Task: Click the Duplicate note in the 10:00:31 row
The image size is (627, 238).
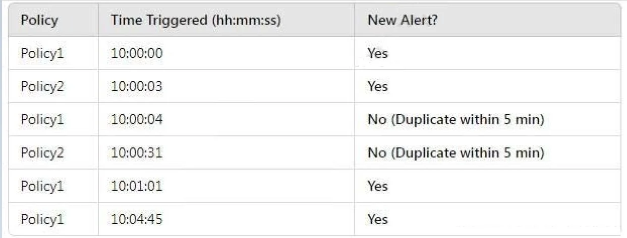Action: pos(456,153)
